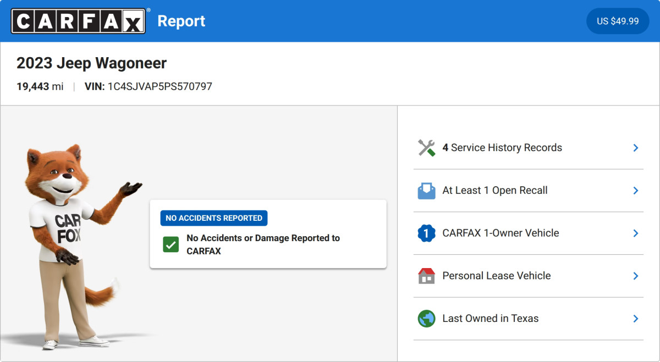
Task: Click the VIN number 1C4SJVAP5PS570797
Action: pyautogui.click(x=159, y=86)
